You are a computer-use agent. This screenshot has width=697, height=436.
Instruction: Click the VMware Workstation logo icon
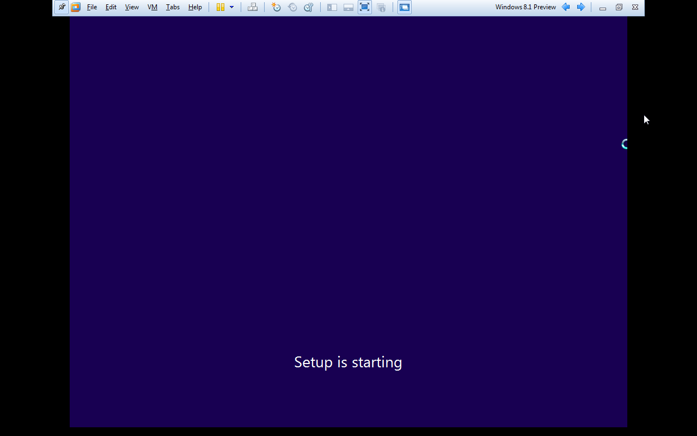pyautogui.click(x=76, y=7)
